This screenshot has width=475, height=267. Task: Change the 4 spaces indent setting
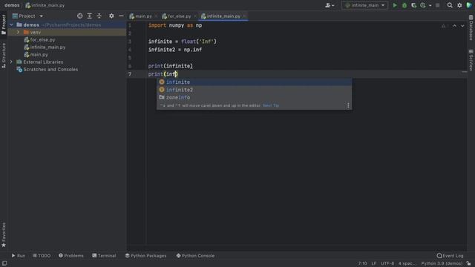[x=407, y=263]
